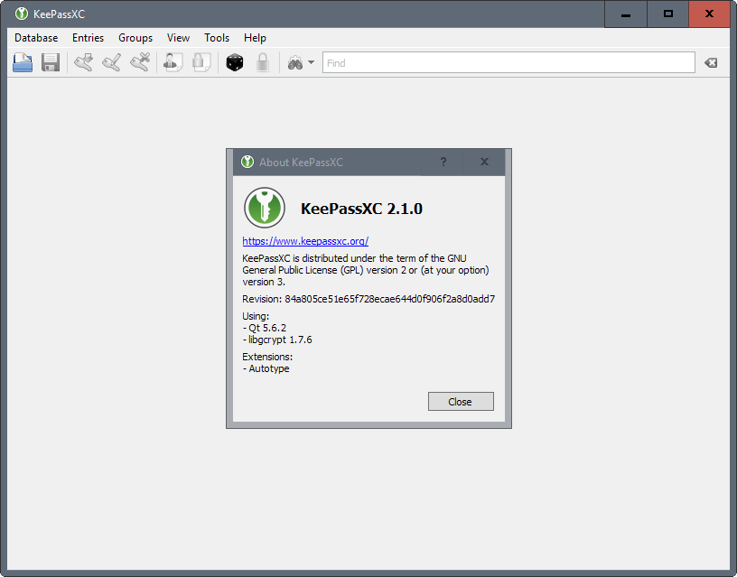Click the '- Qt 5.6.2' line

[265, 328]
